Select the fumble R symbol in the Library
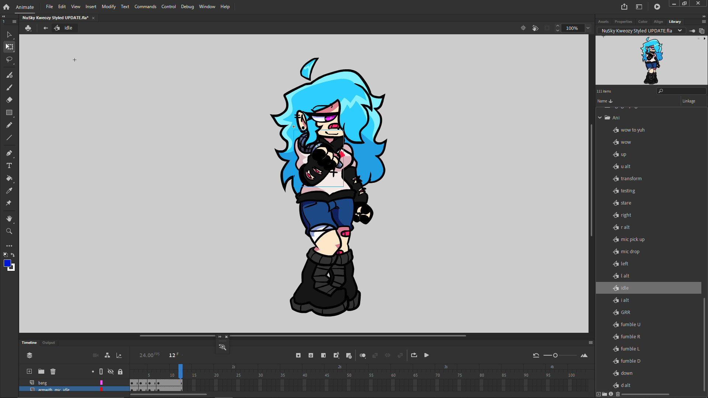Image resolution: width=708 pixels, height=398 pixels. pyautogui.click(x=630, y=336)
